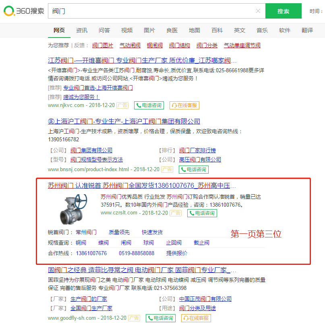This screenshot has width=325, height=323.
Task: Switch to the 视频 tab
Action: [127, 30]
